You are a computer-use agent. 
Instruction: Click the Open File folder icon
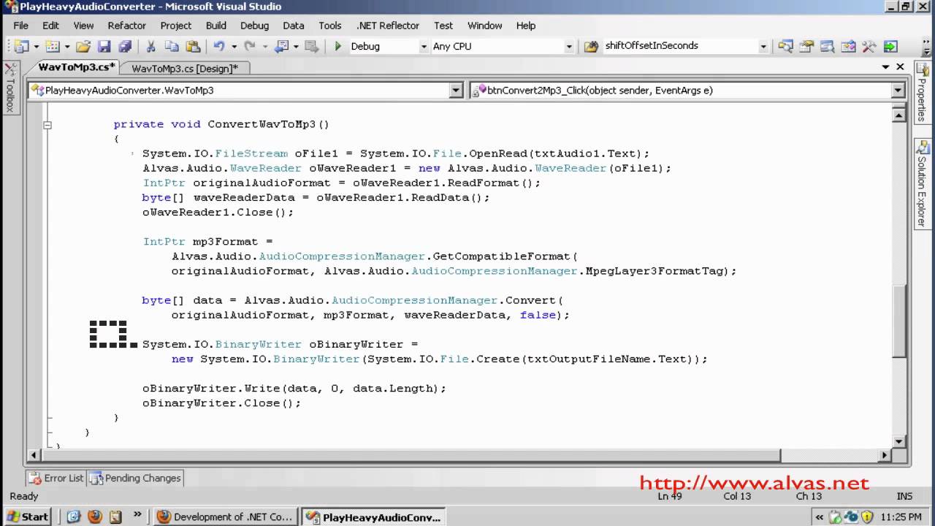(x=83, y=46)
